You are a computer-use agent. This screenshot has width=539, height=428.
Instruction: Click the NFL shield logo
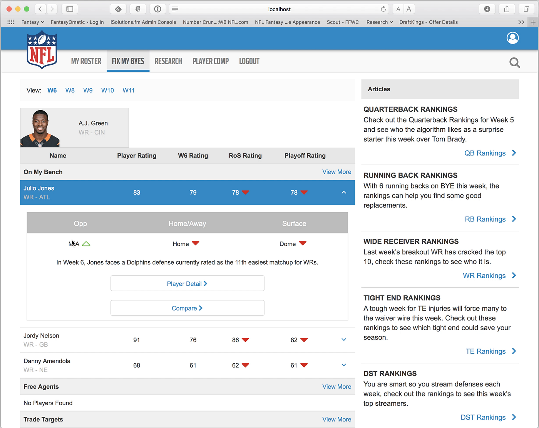point(42,50)
